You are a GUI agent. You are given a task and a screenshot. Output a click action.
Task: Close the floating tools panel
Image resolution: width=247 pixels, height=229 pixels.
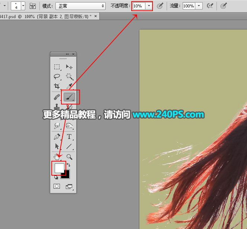click(x=73, y=54)
